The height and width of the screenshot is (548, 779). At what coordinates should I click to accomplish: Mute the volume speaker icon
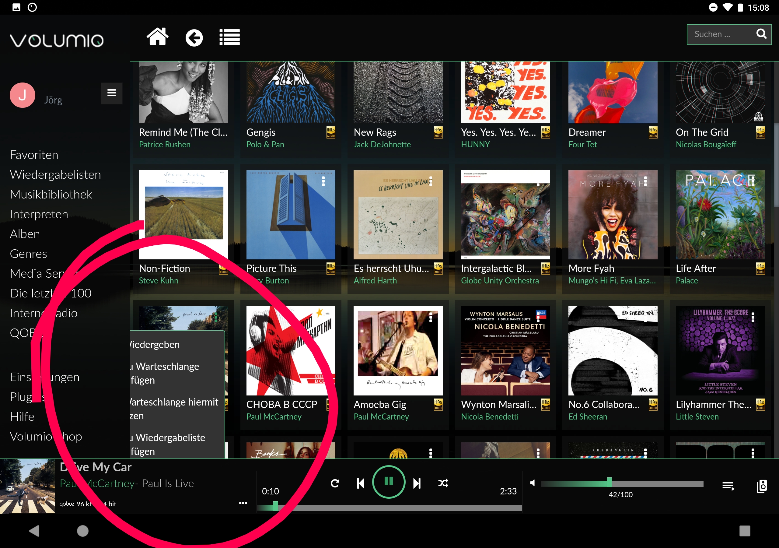click(x=532, y=483)
